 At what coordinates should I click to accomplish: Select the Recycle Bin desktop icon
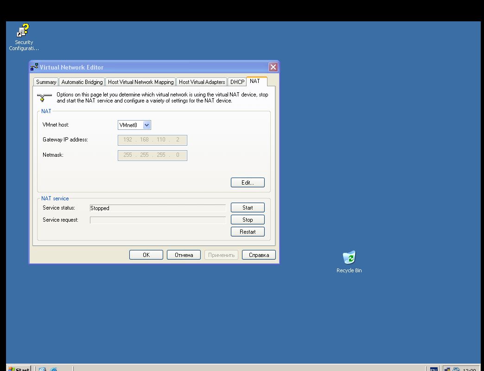(349, 262)
